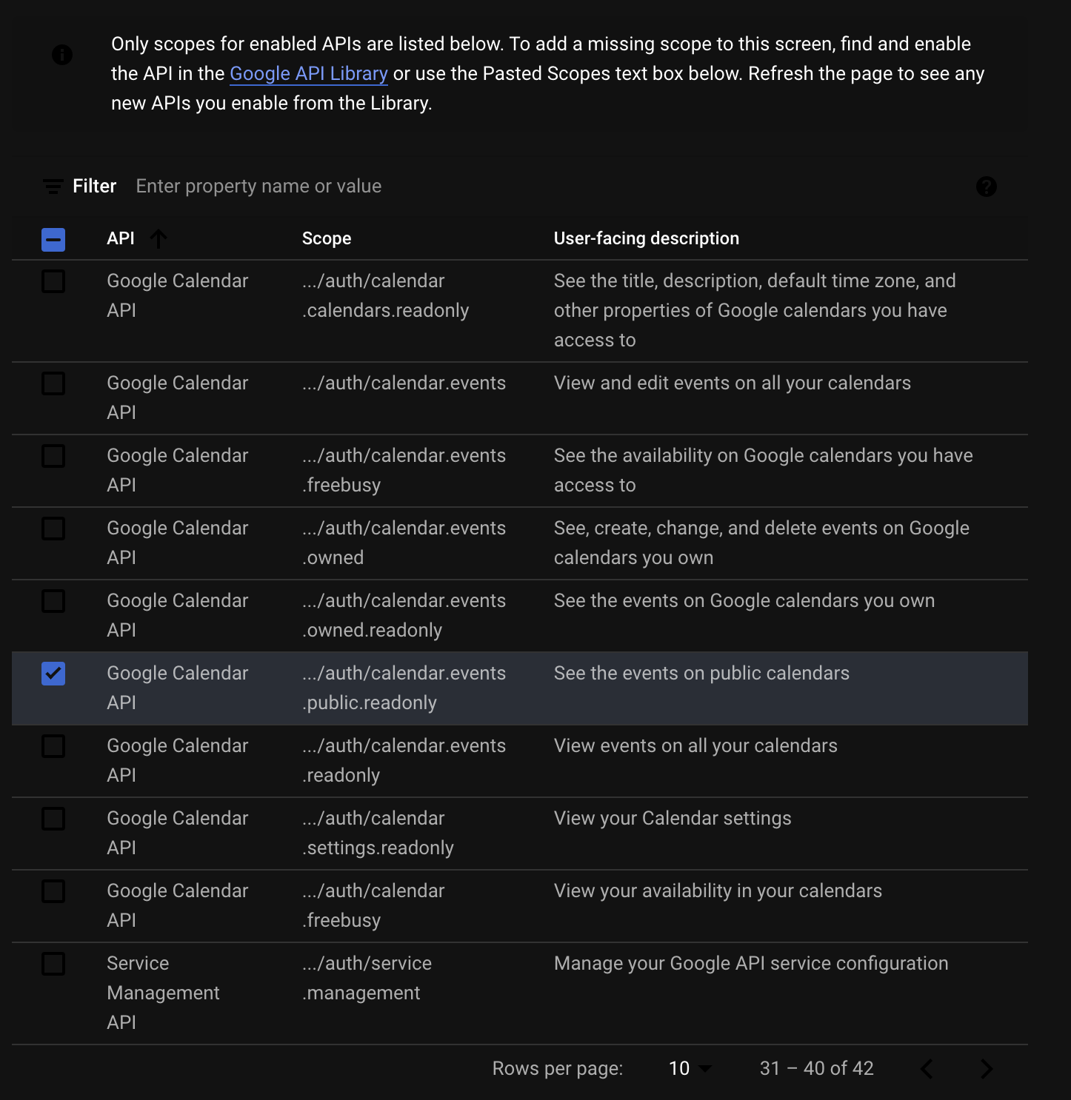The height and width of the screenshot is (1100, 1071).
Task: Click the 'Service Management API' name cell
Action: pyautogui.click(x=163, y=993)
